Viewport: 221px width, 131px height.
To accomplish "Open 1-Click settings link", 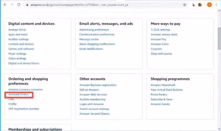I will tap(160, 30).
